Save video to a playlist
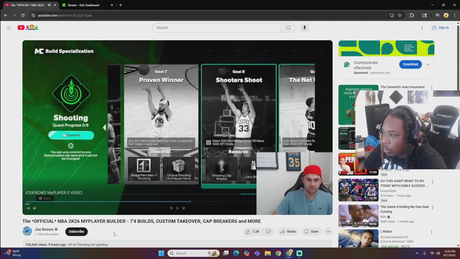460x259 pixels. (311, 232)
